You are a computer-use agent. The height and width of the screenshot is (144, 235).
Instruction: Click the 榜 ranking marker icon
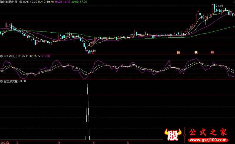click(196, 52)
